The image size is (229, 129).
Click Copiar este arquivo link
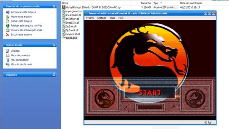[x=21, y=21]
